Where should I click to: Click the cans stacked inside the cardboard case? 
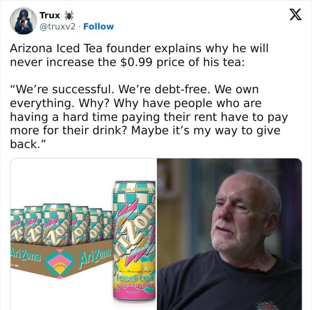click(62, 224)
